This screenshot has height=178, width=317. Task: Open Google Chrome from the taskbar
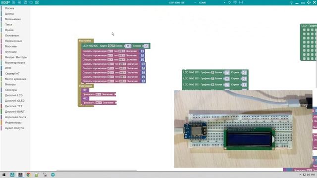[29, 175]
